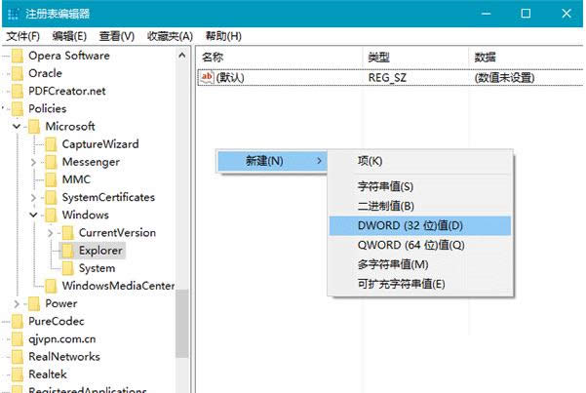The height and width of the screenshot is (393, 586).
Task: Click the System folder icon
Action: click(x=67, y=268)
